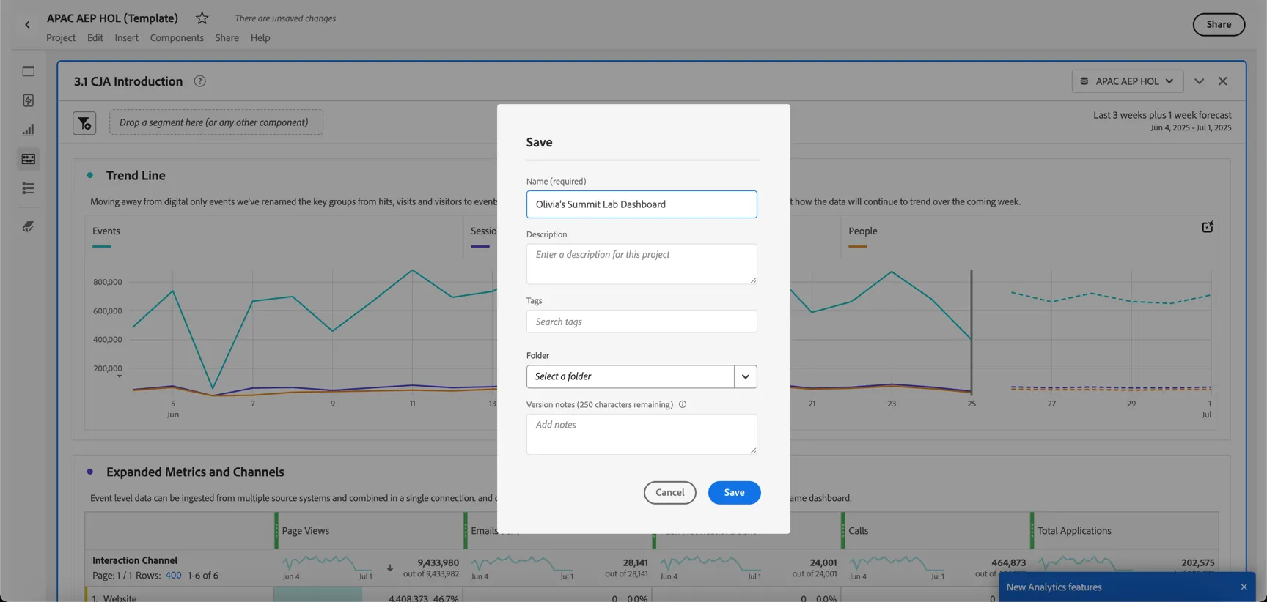
Task: Click the back arrow beside project title
Action: tap(27, 25)
